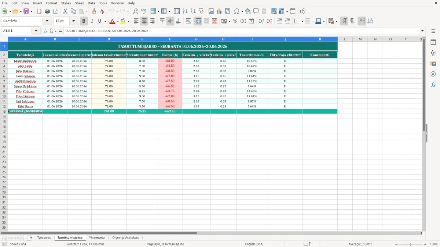Toggle italic formatting
The image size is (440, 247).
92,21
